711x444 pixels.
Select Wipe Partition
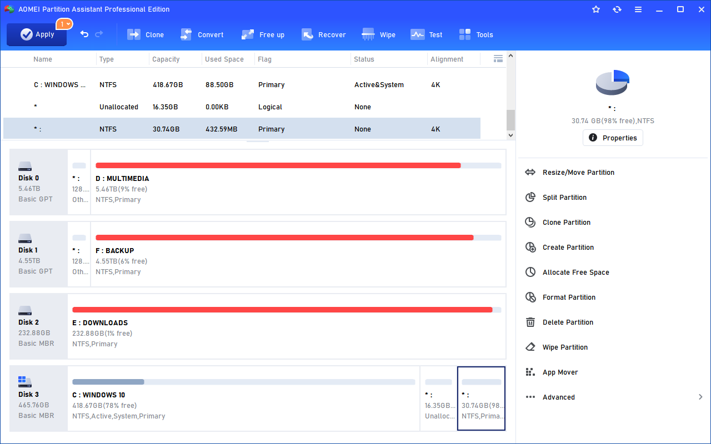point(565,347)
